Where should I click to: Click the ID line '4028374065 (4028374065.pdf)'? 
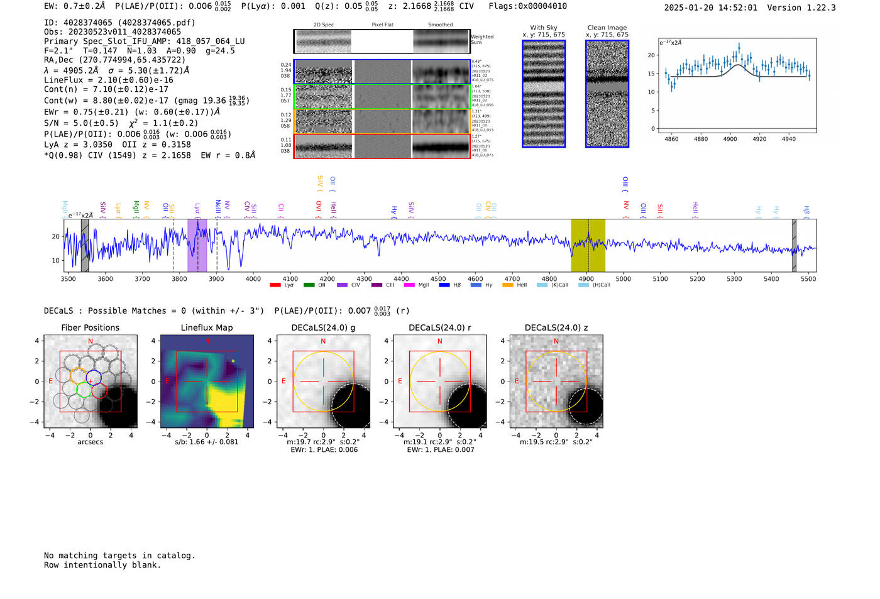[x=119, y=23]
